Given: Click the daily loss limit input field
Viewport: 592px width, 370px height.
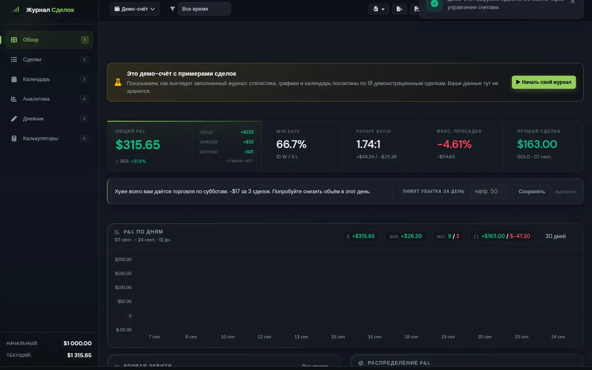Looking at the screenshot, I should coord(489,192).
